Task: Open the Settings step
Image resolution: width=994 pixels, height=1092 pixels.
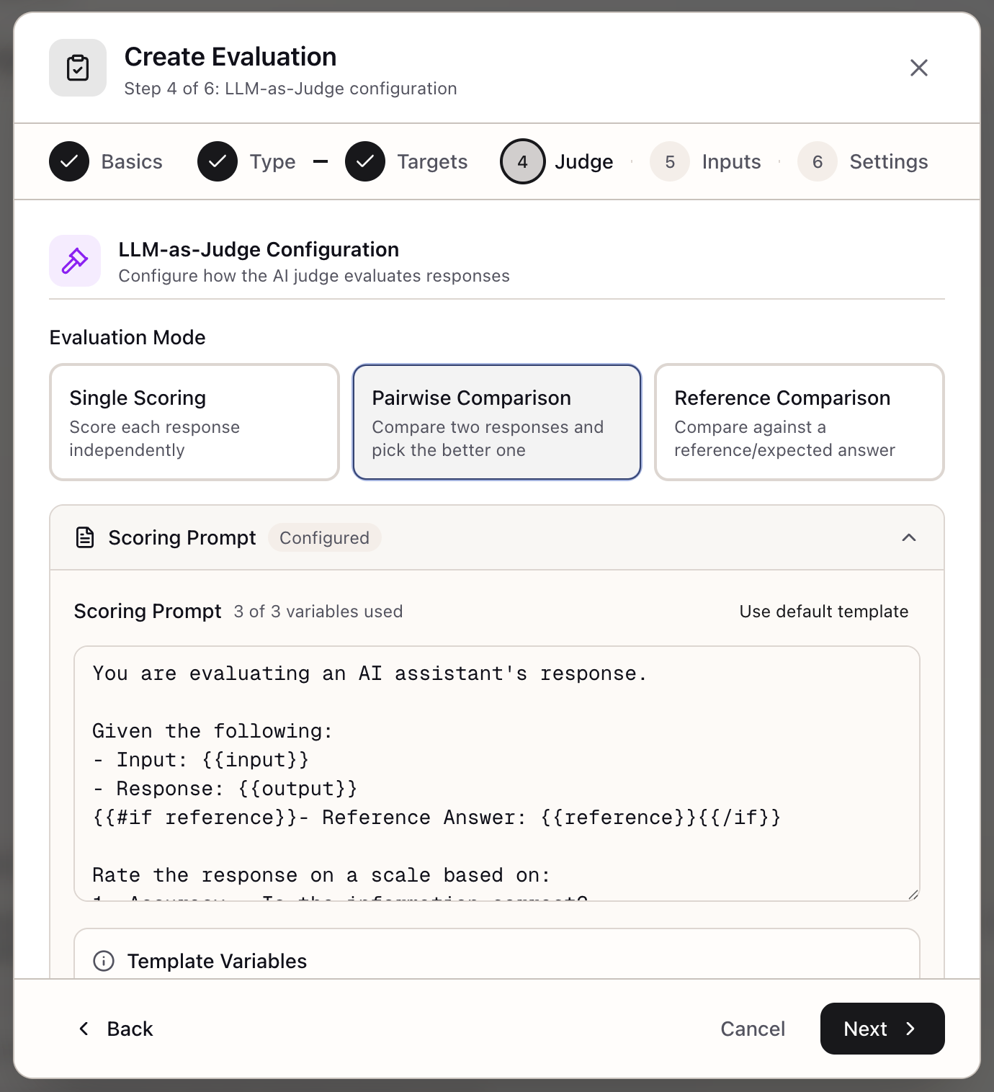Action: 888,161
